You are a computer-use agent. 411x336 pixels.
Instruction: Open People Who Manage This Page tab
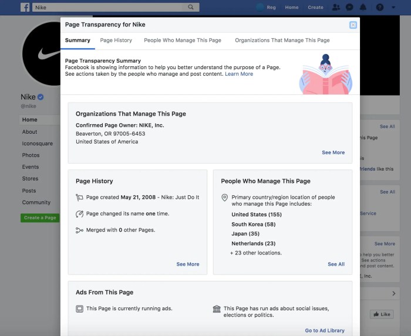[183, 40]
